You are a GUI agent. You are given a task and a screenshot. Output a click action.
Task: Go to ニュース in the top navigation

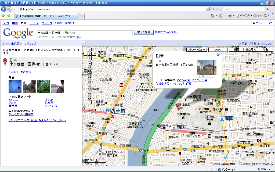coord(34,23)
